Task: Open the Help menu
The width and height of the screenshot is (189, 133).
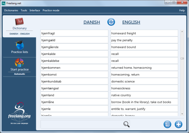Action: 182,10
